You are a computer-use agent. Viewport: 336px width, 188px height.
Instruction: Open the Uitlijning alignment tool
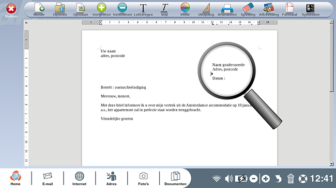tap(206, 10)
